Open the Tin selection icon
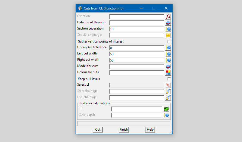 coord(166,109)
